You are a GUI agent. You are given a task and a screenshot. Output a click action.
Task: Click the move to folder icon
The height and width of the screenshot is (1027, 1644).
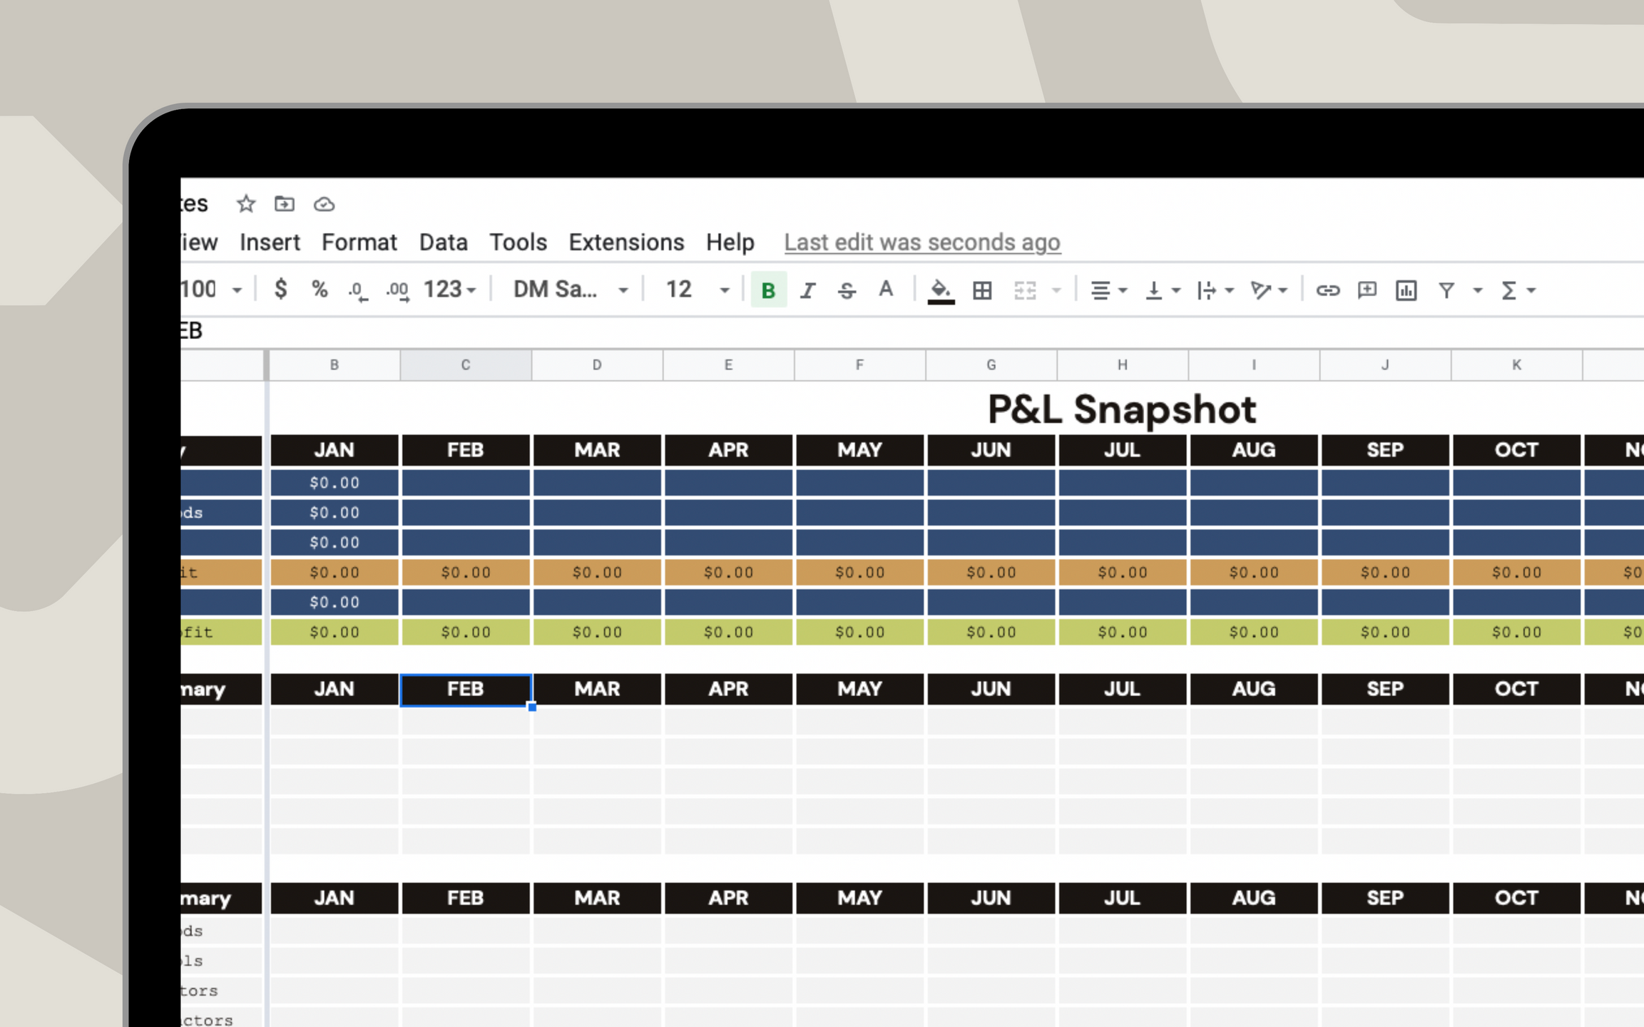pos(285,204)
